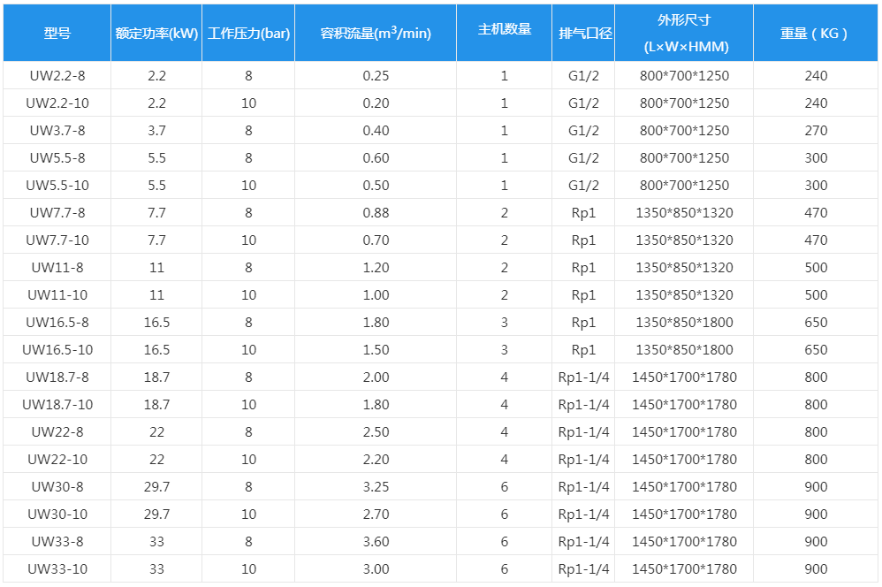The width and height of the screenshot is (882, 587).
Task: Click the 型号 column header
Action: [x=57, y=34]
